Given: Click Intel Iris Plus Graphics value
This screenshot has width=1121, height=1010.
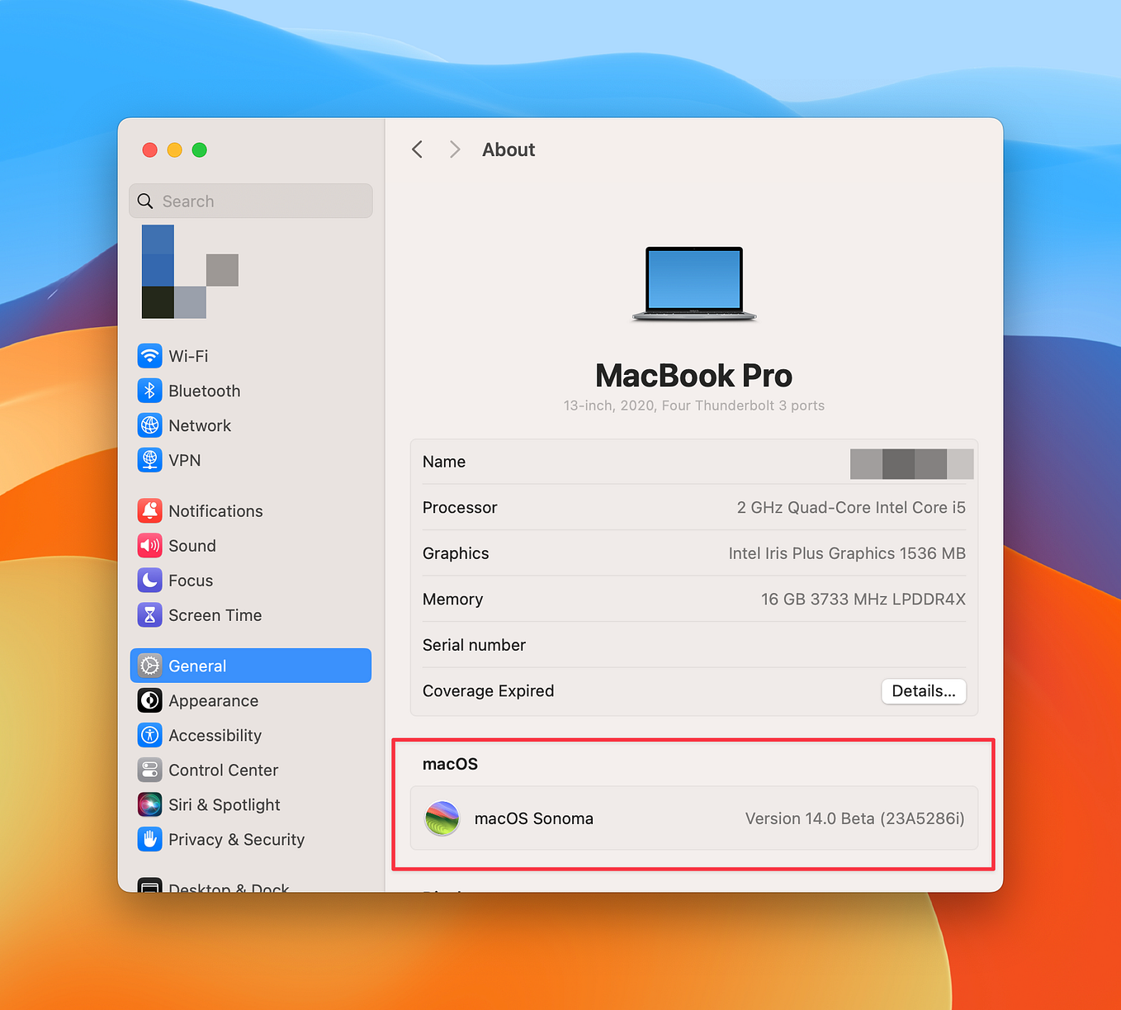Looking at the screenshot, I should [847, 553].
